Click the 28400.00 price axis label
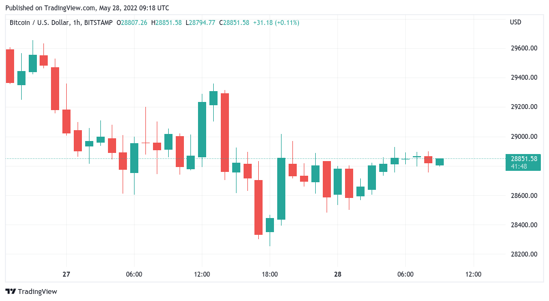Screen dimensions: 549x301 pos(524,225)
